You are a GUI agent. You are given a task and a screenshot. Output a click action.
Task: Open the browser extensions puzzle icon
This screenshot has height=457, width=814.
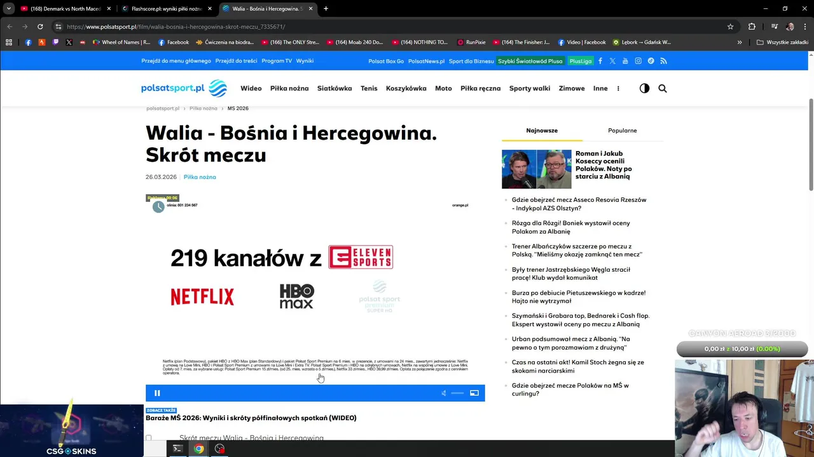pos(752,27)
